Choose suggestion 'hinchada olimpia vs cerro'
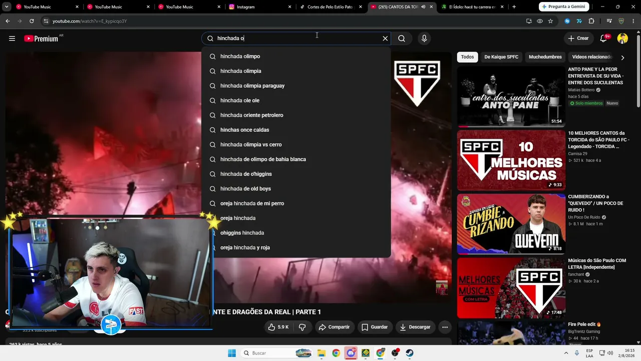Image resolution: width=641 pixels, height=361 pixels. (x=296, y=144)
